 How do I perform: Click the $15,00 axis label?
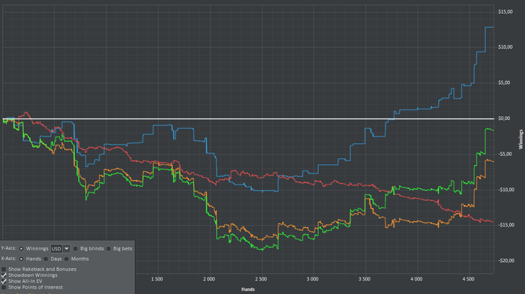(505, 12)
